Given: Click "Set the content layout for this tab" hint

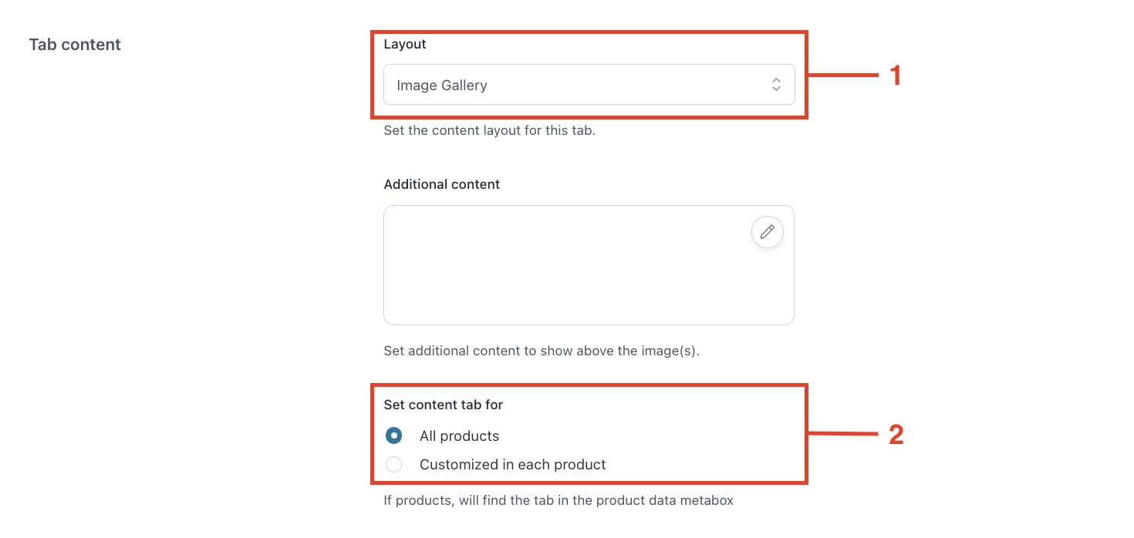Looking at the screenshot, I should [490, 130].
